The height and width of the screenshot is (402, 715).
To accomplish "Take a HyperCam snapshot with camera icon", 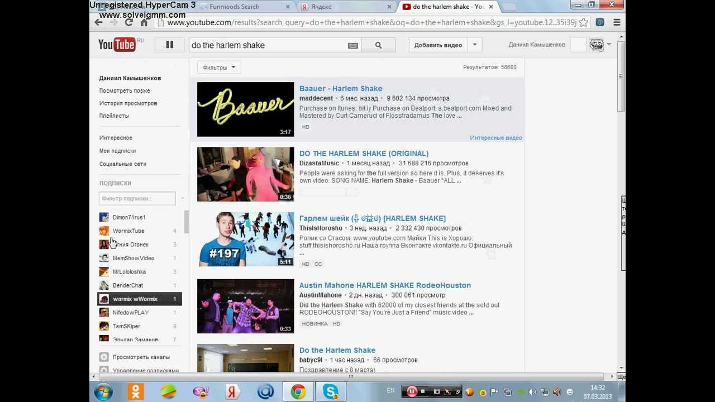I will (437, 391).
